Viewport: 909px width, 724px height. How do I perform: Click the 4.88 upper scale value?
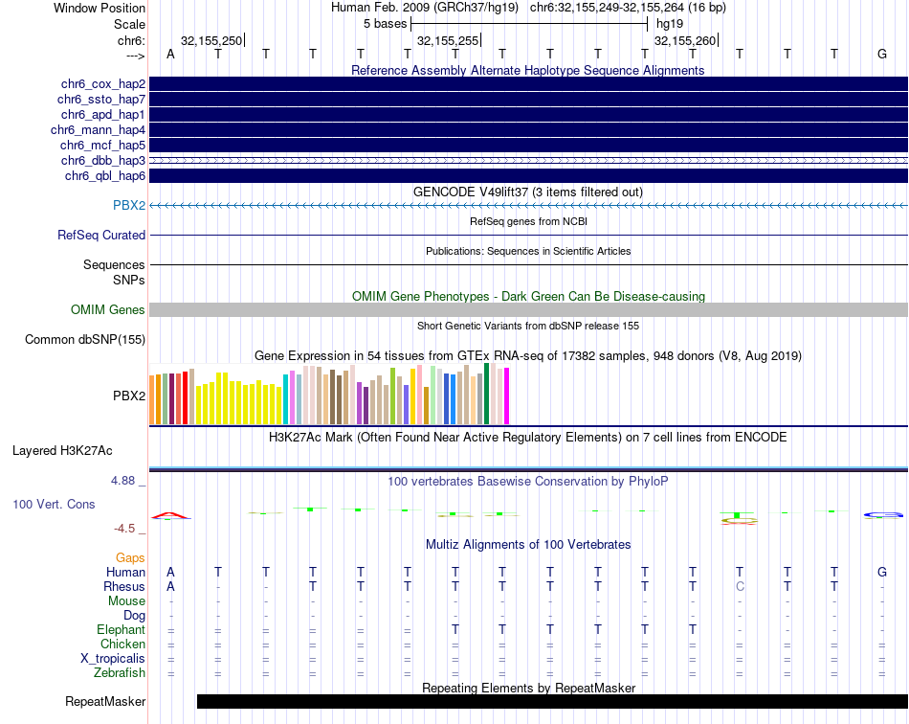(x=122, y=481)
